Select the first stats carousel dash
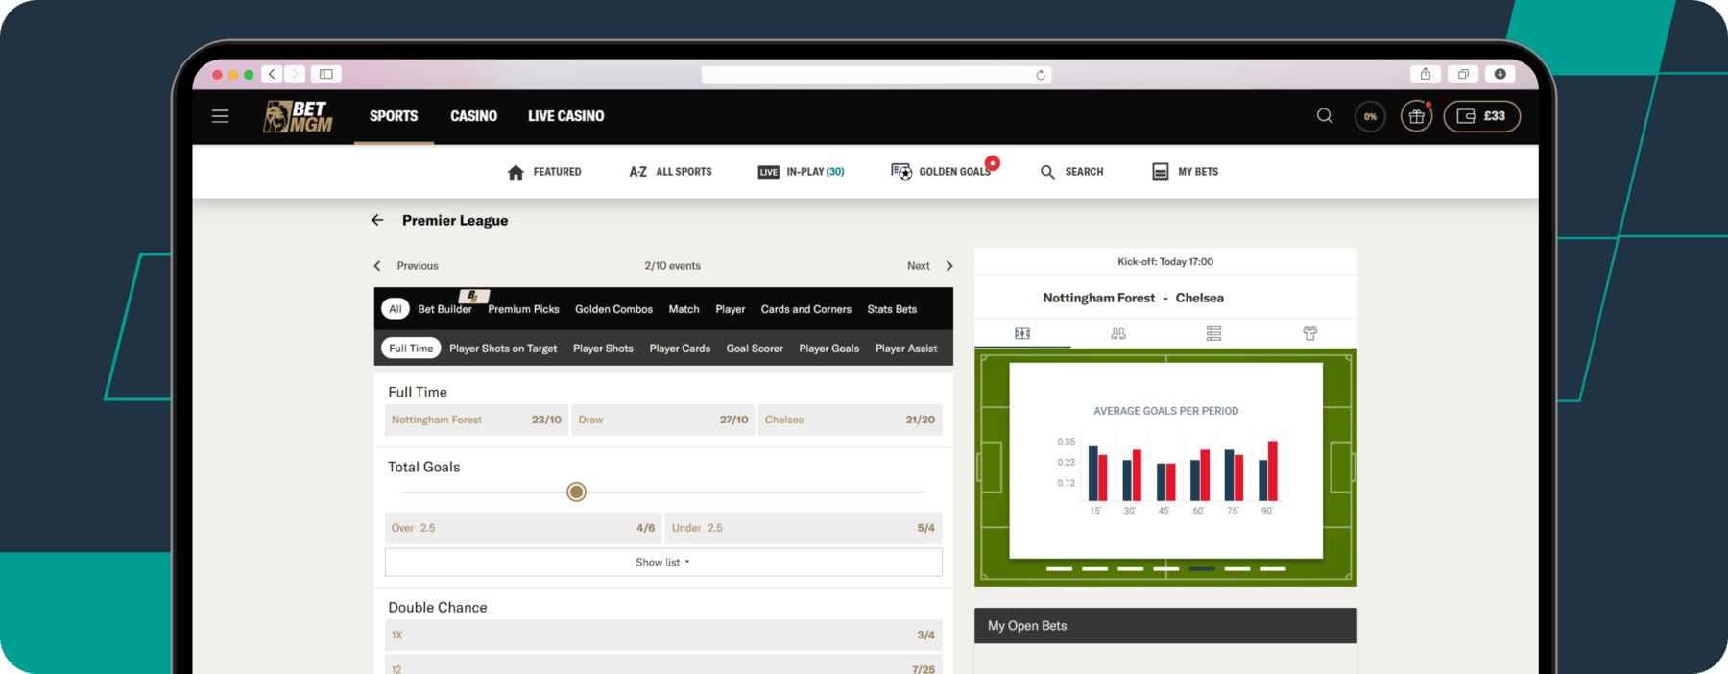Screen dimensions: 1728x674 coord(1059,568)
